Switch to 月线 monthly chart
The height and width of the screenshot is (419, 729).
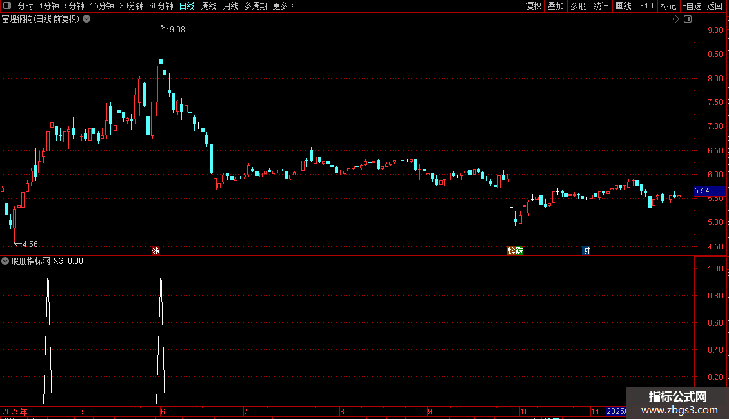pyautogui.click(x=230, y=6)
